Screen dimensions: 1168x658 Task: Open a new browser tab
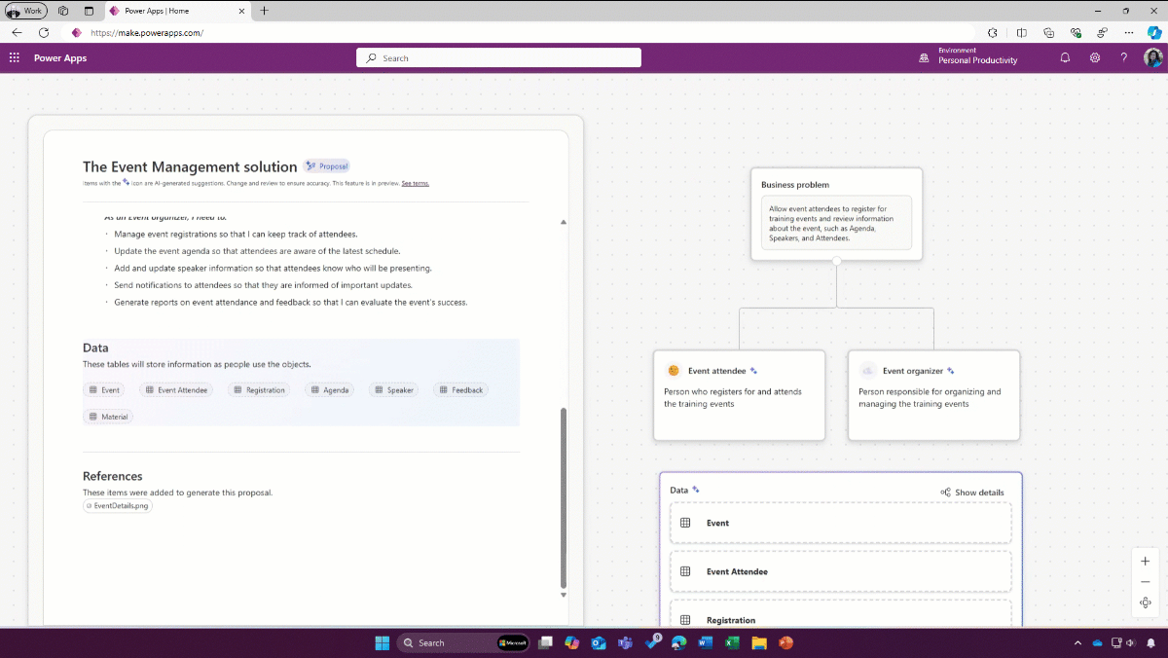pyautogui.click(x=265, y=11)
